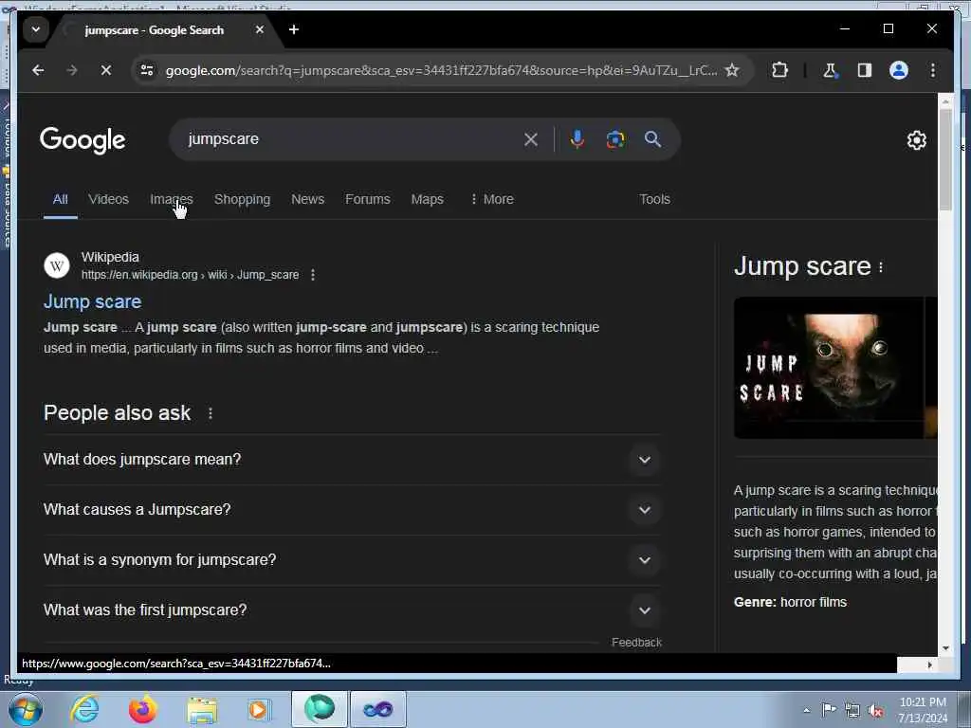Show hidden system tray icons
Screen dimensions: 971x728
[x=806, y=711]
